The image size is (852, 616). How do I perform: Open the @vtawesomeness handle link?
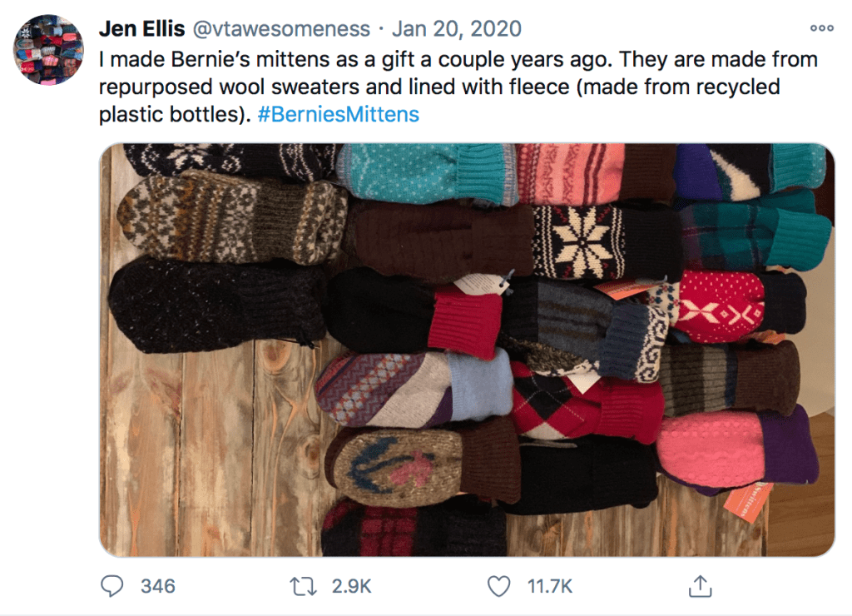(281, 29)
